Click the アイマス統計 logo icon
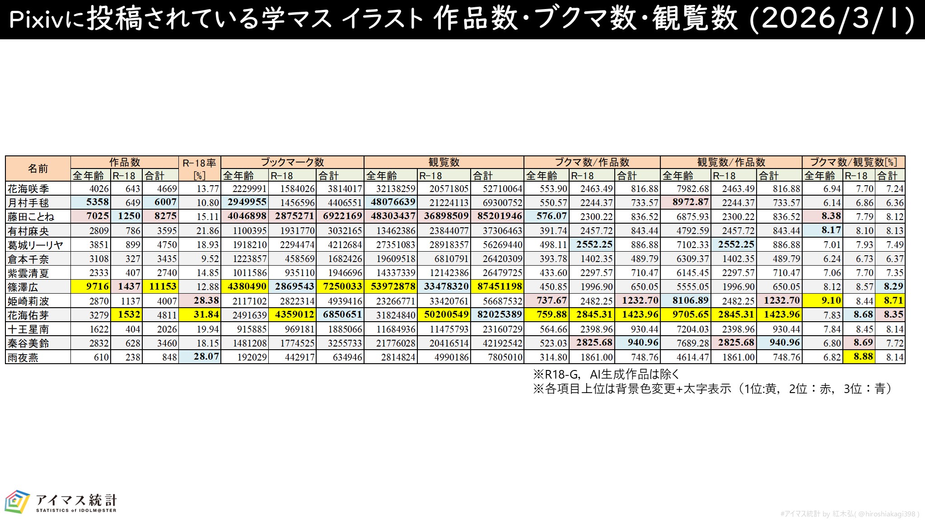This screenshot has width=925, height=520. coord(17,502)
